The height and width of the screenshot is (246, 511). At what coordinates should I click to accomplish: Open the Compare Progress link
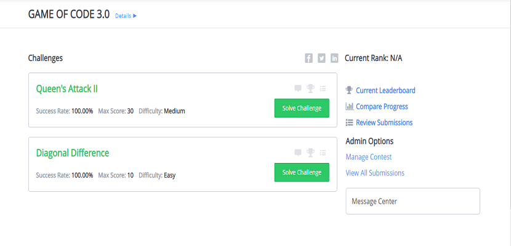pos(382,106)
